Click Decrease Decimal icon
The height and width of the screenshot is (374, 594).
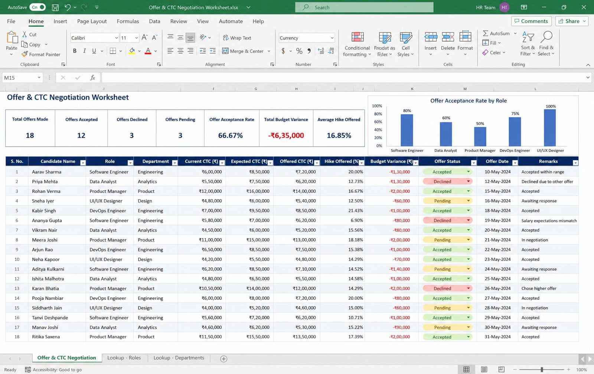(331, 51)
